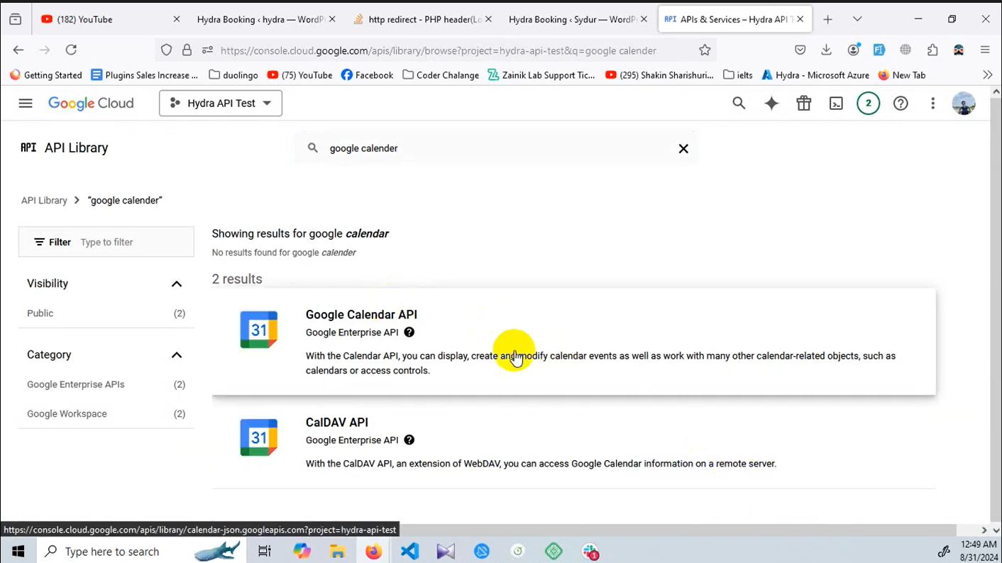Open the Hydra API Test project picker
Viewport: 1002px width, 563px height.
(221, 104)
